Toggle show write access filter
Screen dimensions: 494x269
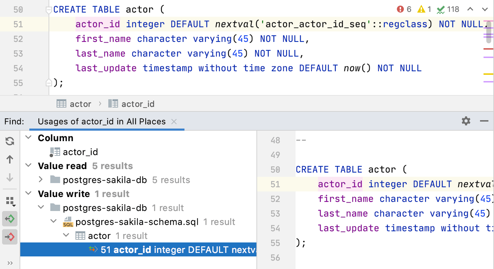click(10, 237)
